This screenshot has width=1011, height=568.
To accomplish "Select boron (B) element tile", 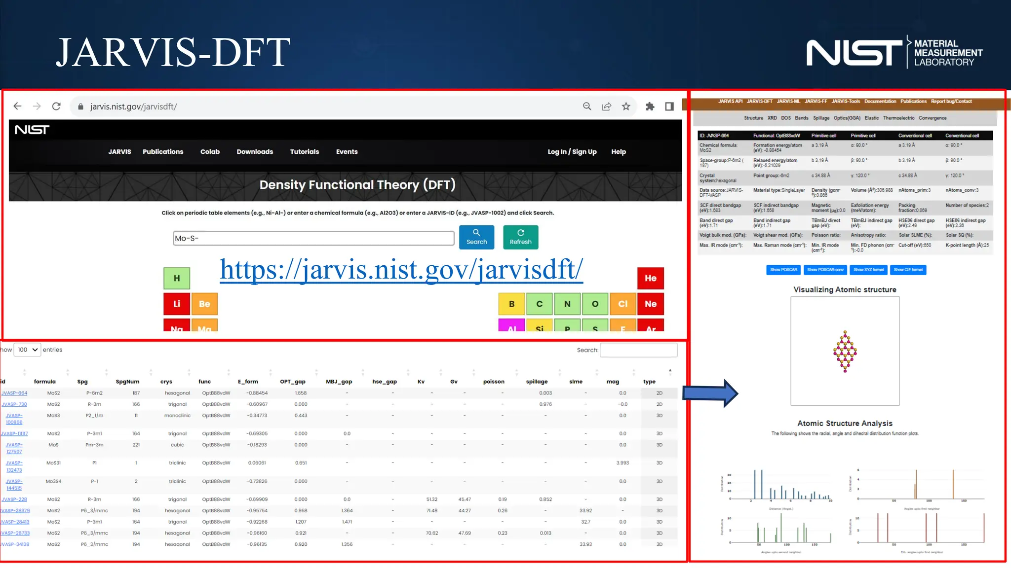I will tap(512, 304).
